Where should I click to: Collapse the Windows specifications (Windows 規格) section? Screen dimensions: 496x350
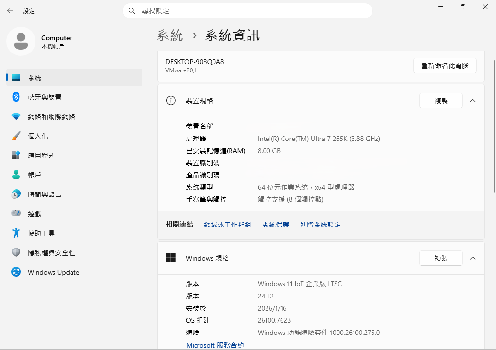coord(472,258)
